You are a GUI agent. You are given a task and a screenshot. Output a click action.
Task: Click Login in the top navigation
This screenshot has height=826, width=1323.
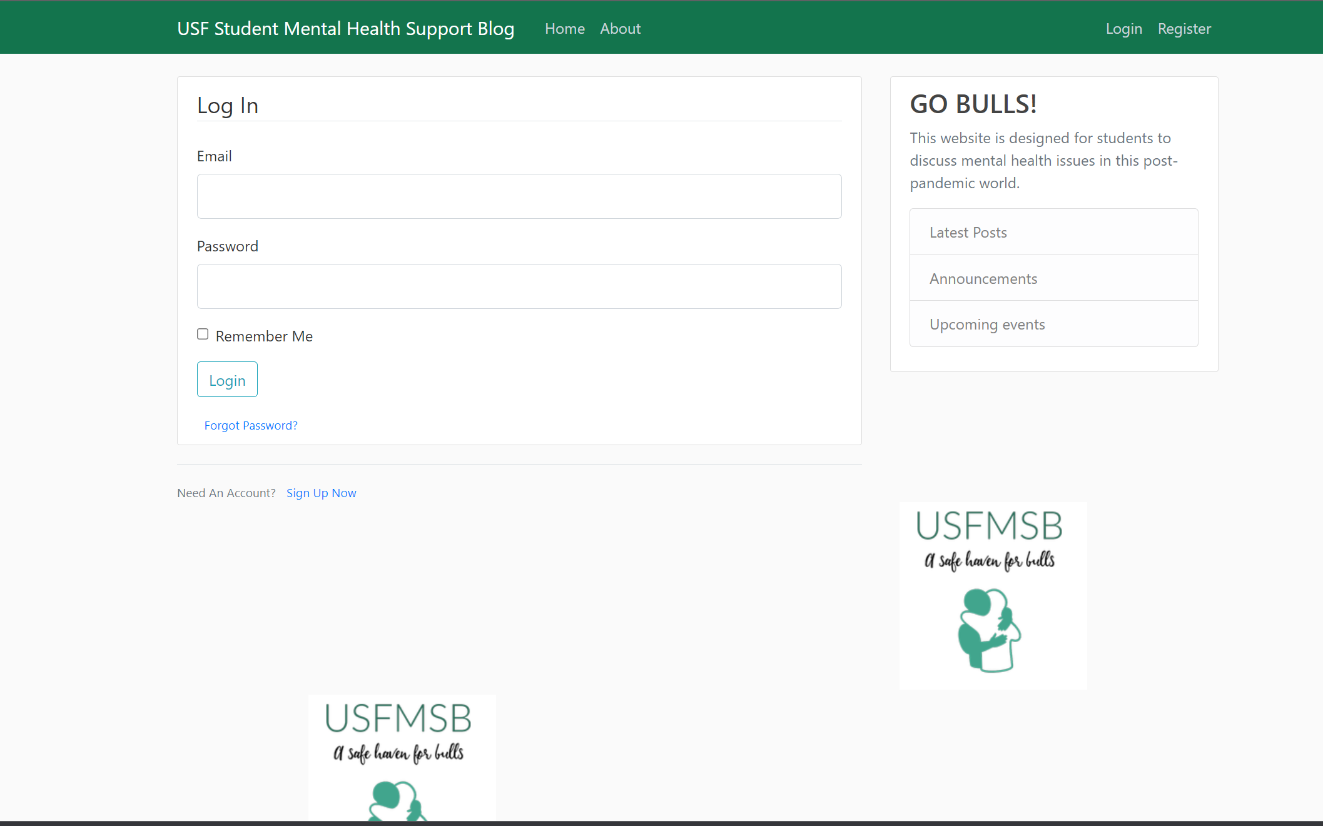click(x=1123, y=29)
